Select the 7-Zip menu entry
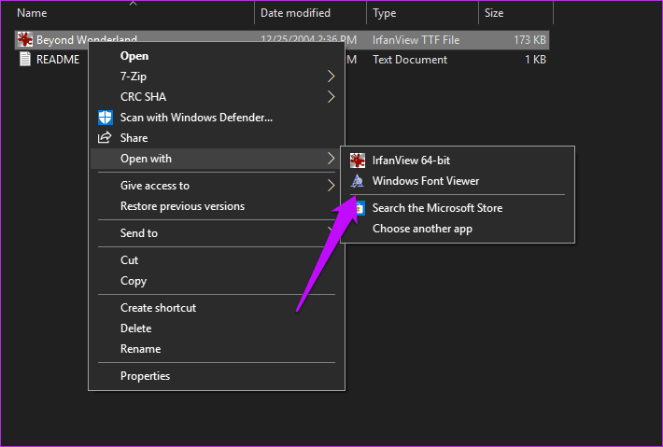This screenshot has height=447, width=663. pos(217,76)
